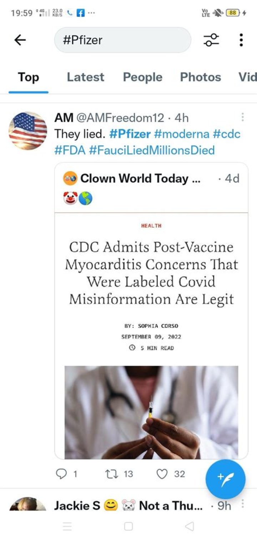
Task: Tap the #FDA hashtag
Action: point(70,150)
